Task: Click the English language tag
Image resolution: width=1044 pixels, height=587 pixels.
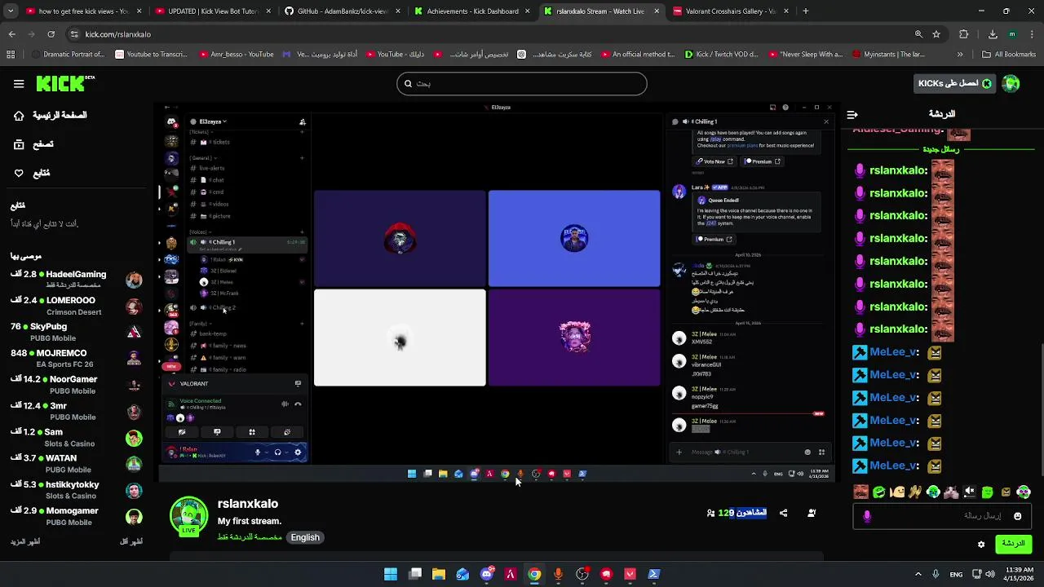Action: tap(305, 537)
